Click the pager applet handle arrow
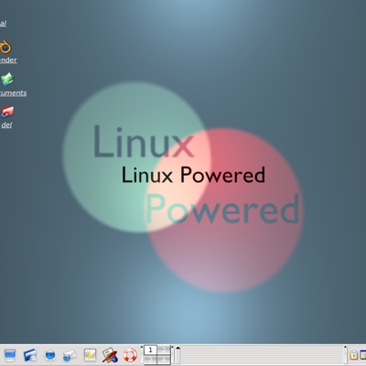The width and height of the screenshot is (366, 366). pyautogui.click(x=142, y=348)
